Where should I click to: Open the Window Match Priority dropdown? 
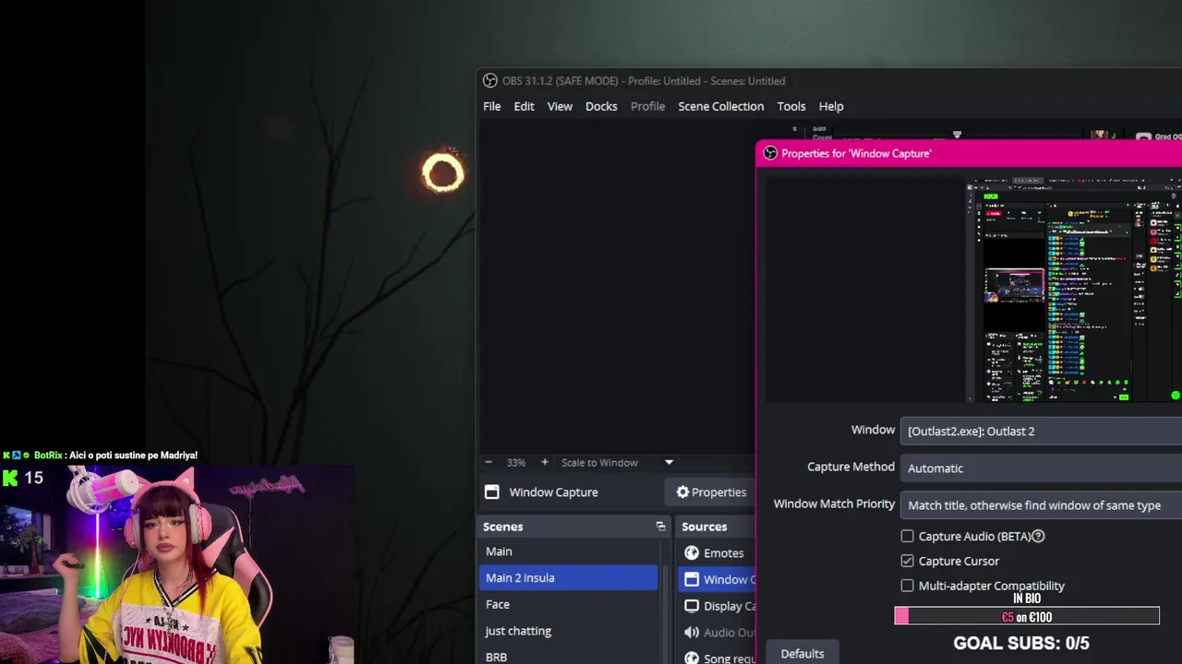[1041, 504]
